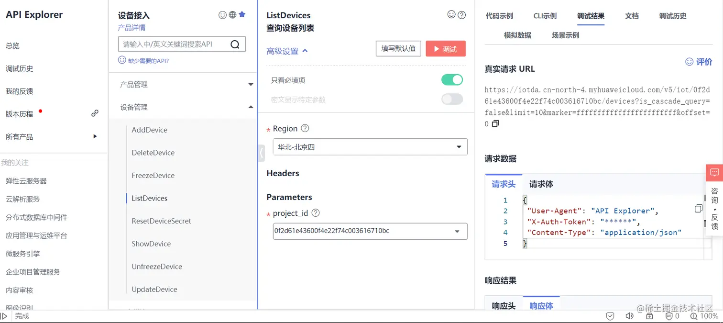Image resolution: width=723 pixels, height=323 pixels.
Task: Click the search magnifier icon
Action: point(235,45)
